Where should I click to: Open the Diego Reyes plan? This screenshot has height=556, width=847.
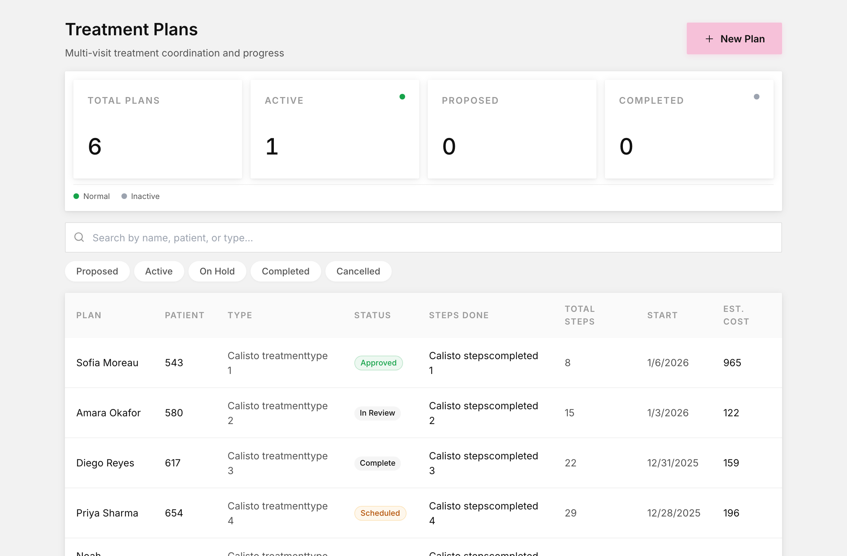point(105,463)
